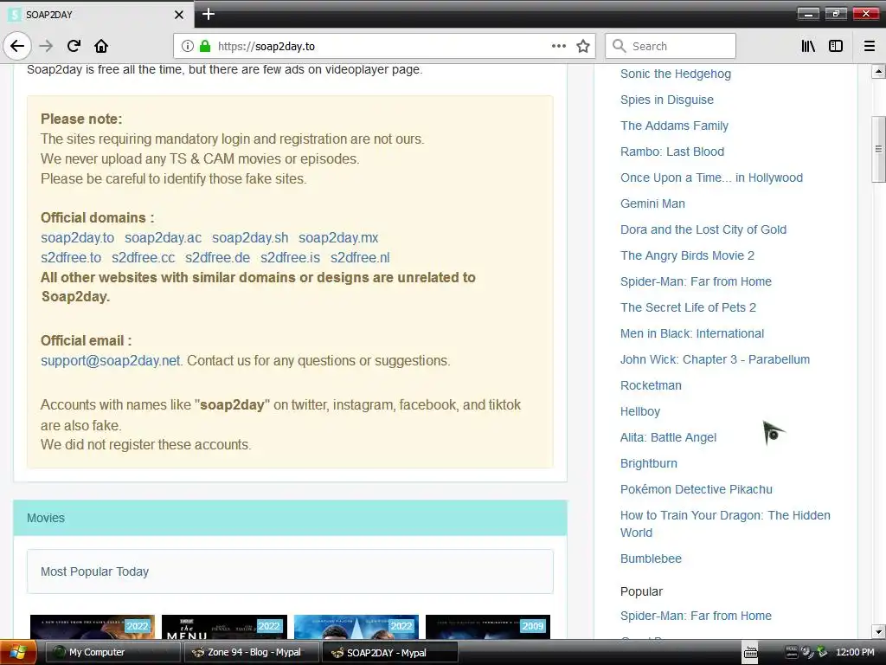
Task: Click the green secure connection padlock
Action: click(204, 46)
